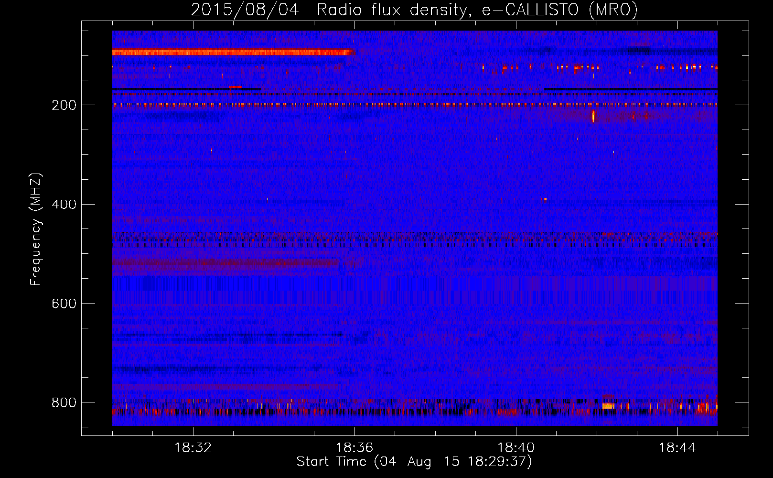The width and height of the screenshot is (773, 478).
Task: Click the plot title '2015/08/04 Radio flux density'
Action: tap(329, 10)
